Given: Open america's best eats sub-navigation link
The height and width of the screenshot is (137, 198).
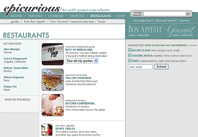Looking at the screenshot, I should point(82,22).
